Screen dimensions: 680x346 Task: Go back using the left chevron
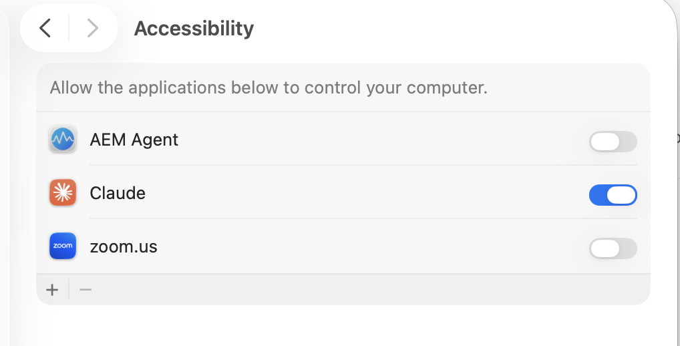pyautogui.click(x=45, y=28)
